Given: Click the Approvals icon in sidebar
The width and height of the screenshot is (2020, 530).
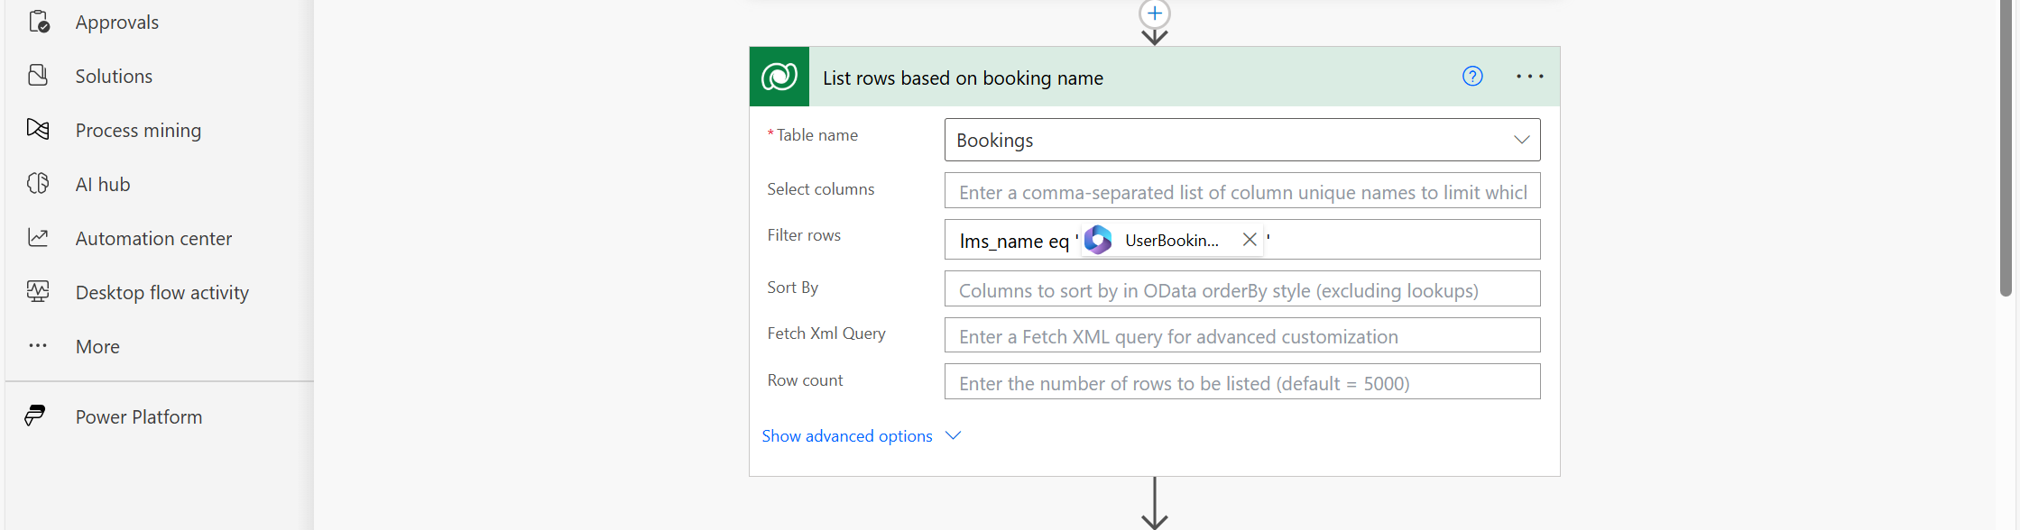Looking at the screenshot, I should click(x=38, y=22).
